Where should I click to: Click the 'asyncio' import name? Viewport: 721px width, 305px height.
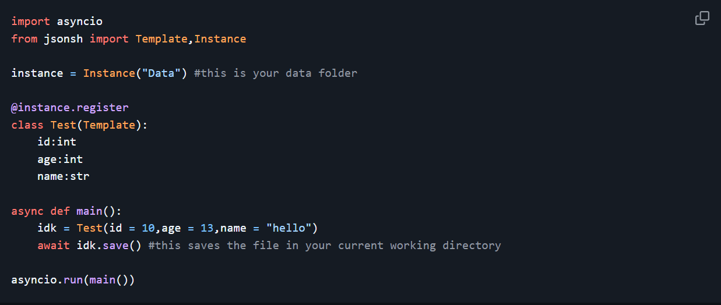click(80, 22)
